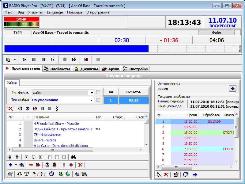
Task: Click the red X under the file type fields
Action: [10, 108]
